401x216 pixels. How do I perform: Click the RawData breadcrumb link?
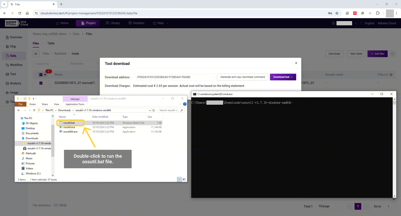tap(60, 54)
